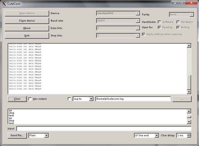Click history list scroll up arrow
This screenshot has height=146, width=199.
189,111
